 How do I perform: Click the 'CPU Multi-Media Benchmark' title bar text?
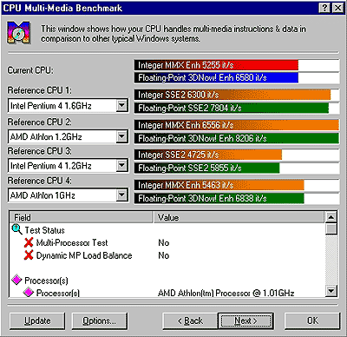[x=62, y=8]
